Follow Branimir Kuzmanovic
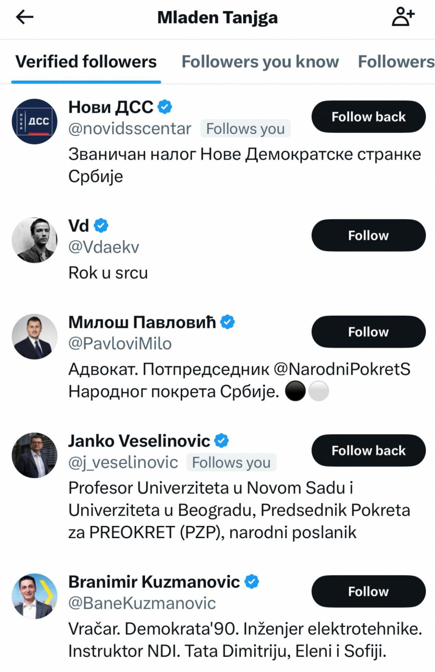Image resolution: width=435 pixels, height=672 pixels. pos(368,591)
